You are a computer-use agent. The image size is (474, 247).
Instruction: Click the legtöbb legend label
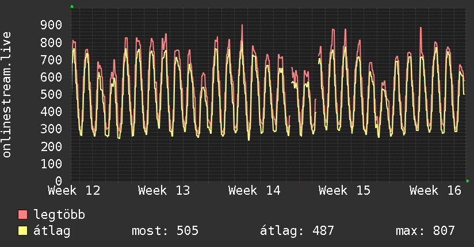pos(59,215)
